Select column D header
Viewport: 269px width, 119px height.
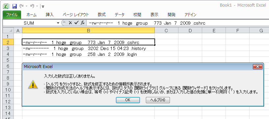pos(190,31)
